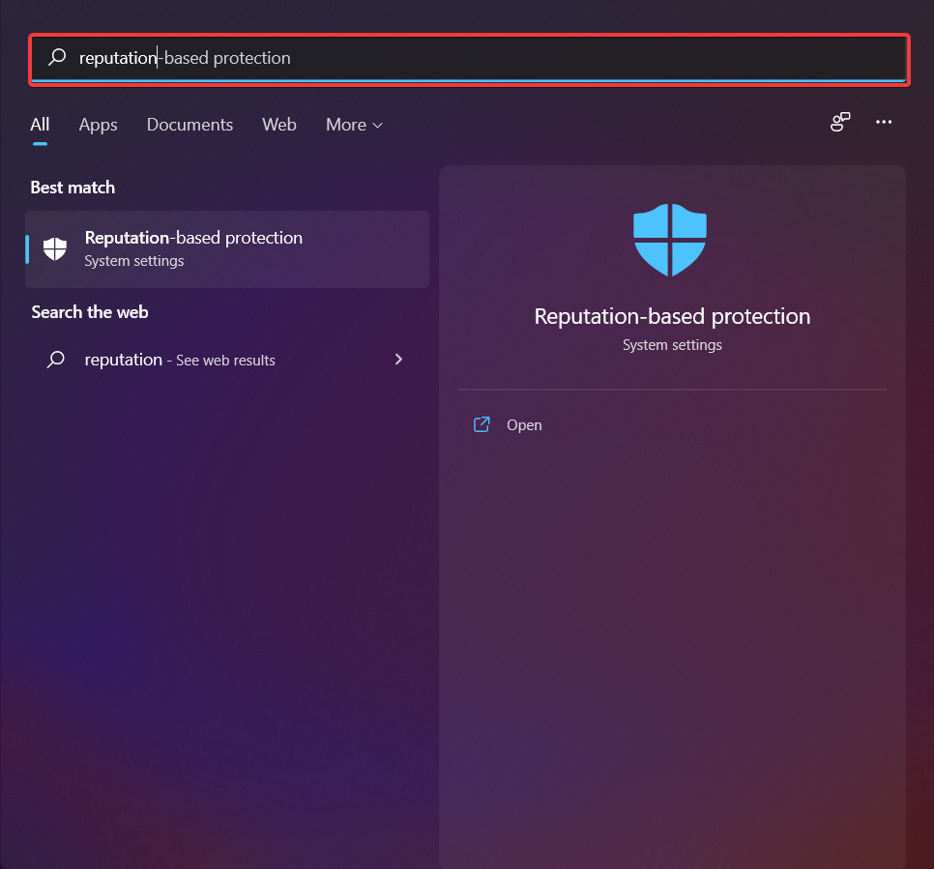Image resolution: width=934 pixels, height=869 pixels.
Task: Open the three-dots options menu
Action: tap(884, 122)
